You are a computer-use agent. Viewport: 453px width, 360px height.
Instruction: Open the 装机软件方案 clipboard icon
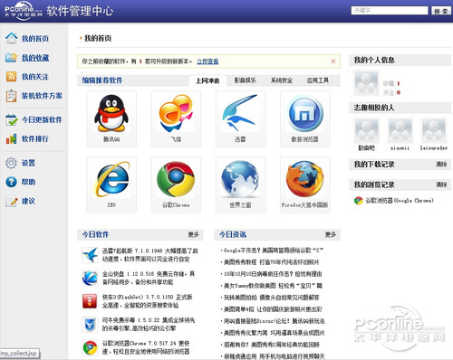[12, 96]
